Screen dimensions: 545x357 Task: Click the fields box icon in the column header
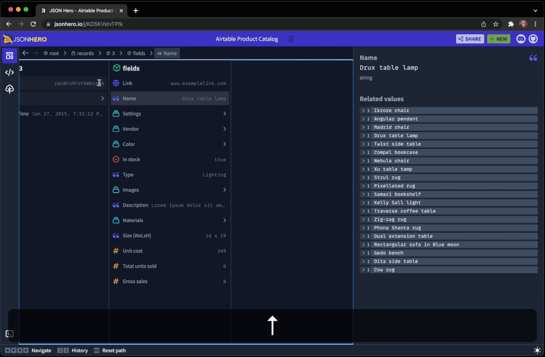pos(117,68)
